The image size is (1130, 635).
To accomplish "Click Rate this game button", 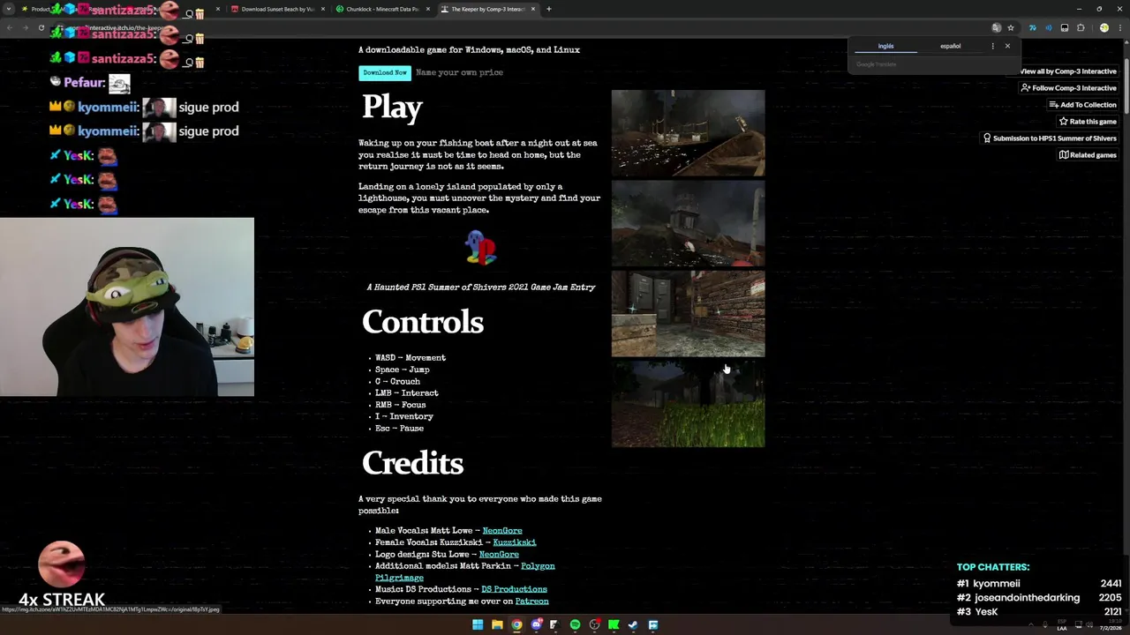I will click(1088, 122).
